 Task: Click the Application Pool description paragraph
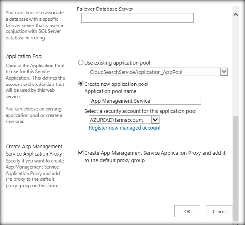pos(35,81)
